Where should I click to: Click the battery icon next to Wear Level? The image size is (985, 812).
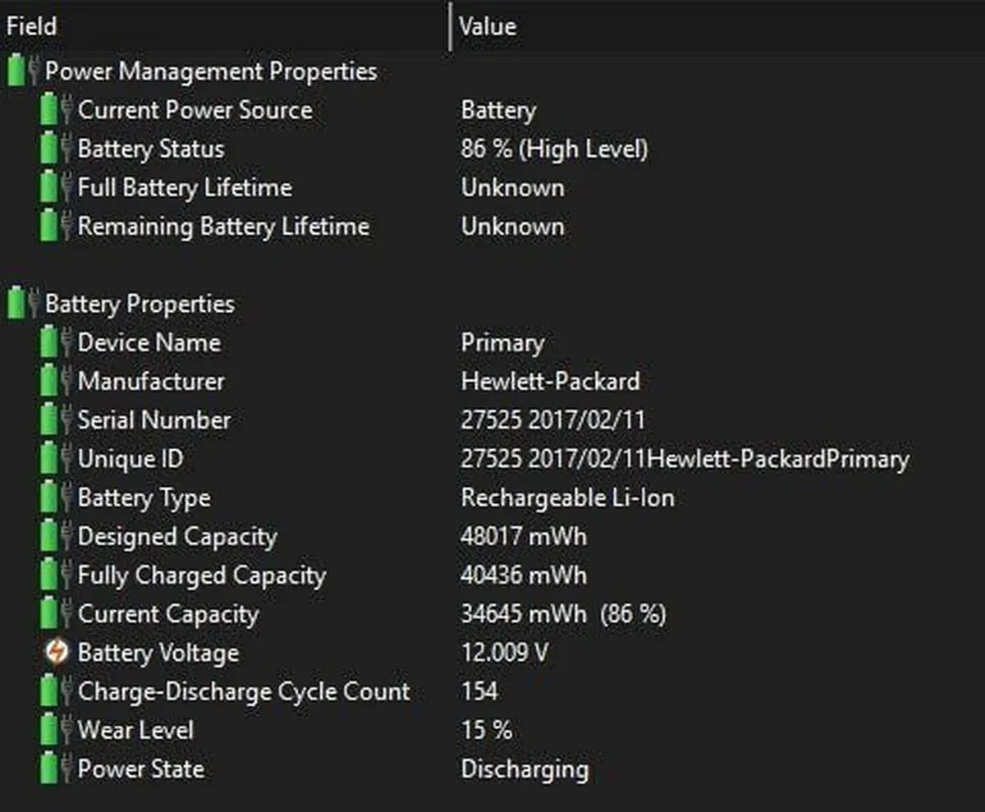[50, 730]
